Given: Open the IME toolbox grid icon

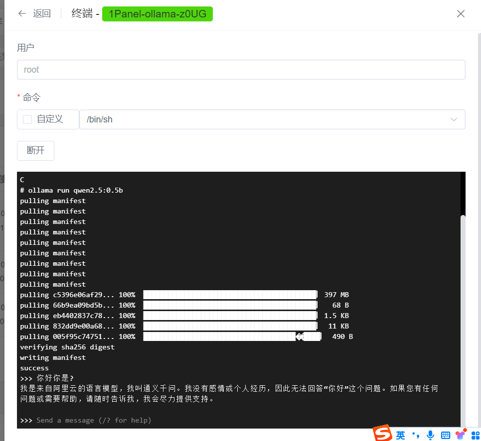Looking at the screenshot, I should point(476,435).
